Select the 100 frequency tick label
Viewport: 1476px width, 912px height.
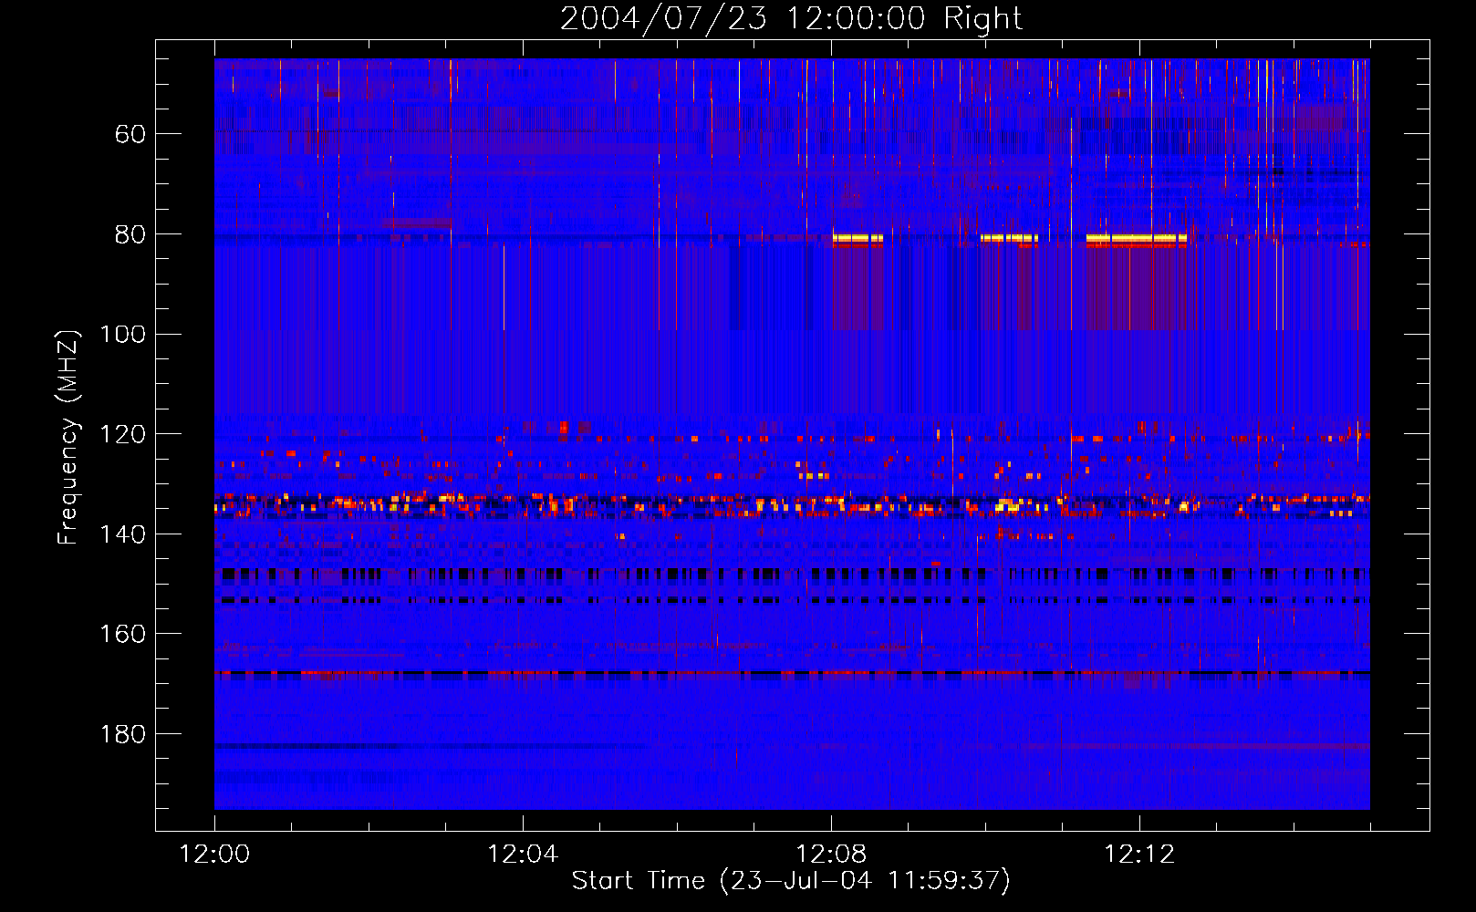point(123,335)
